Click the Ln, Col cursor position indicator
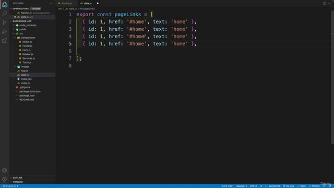 228,186
